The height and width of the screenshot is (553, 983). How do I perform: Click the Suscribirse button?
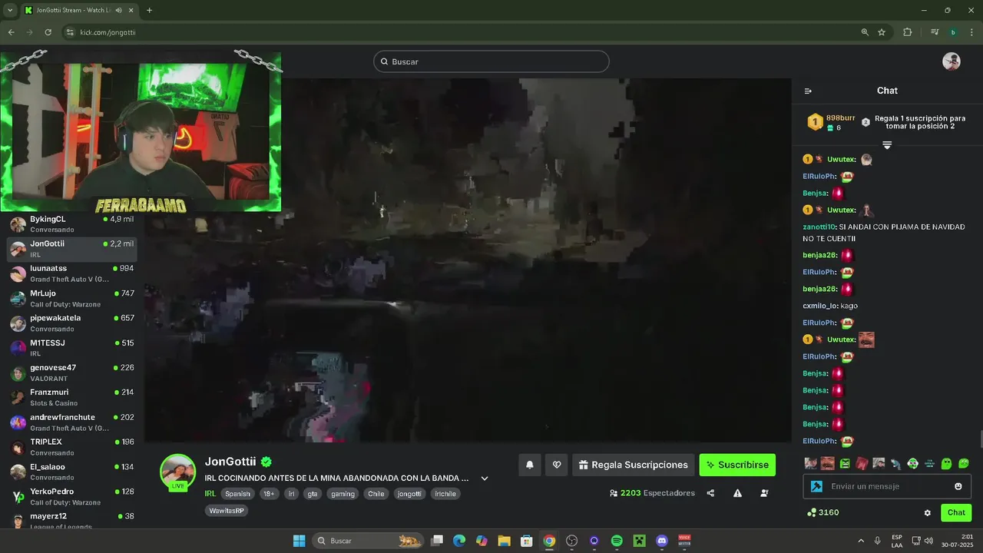[737, 465]
